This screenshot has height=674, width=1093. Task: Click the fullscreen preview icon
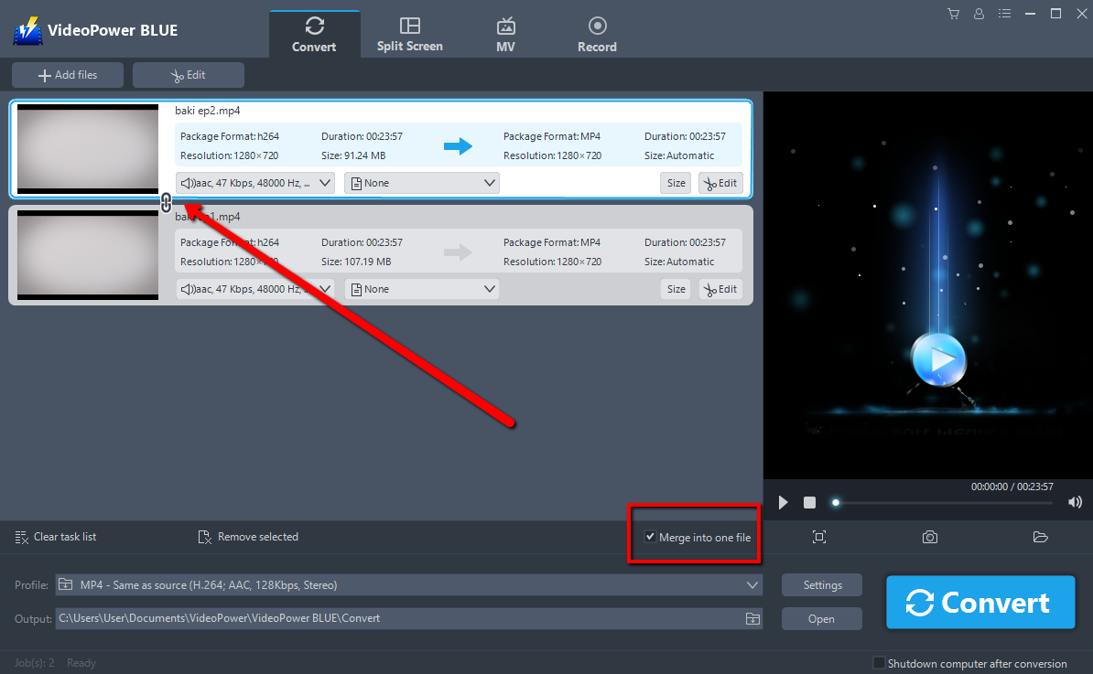point(819,537)
